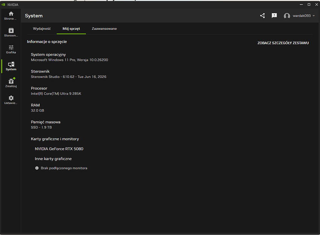
Task: Click the share icon in header
Action: tap(262, 15)
